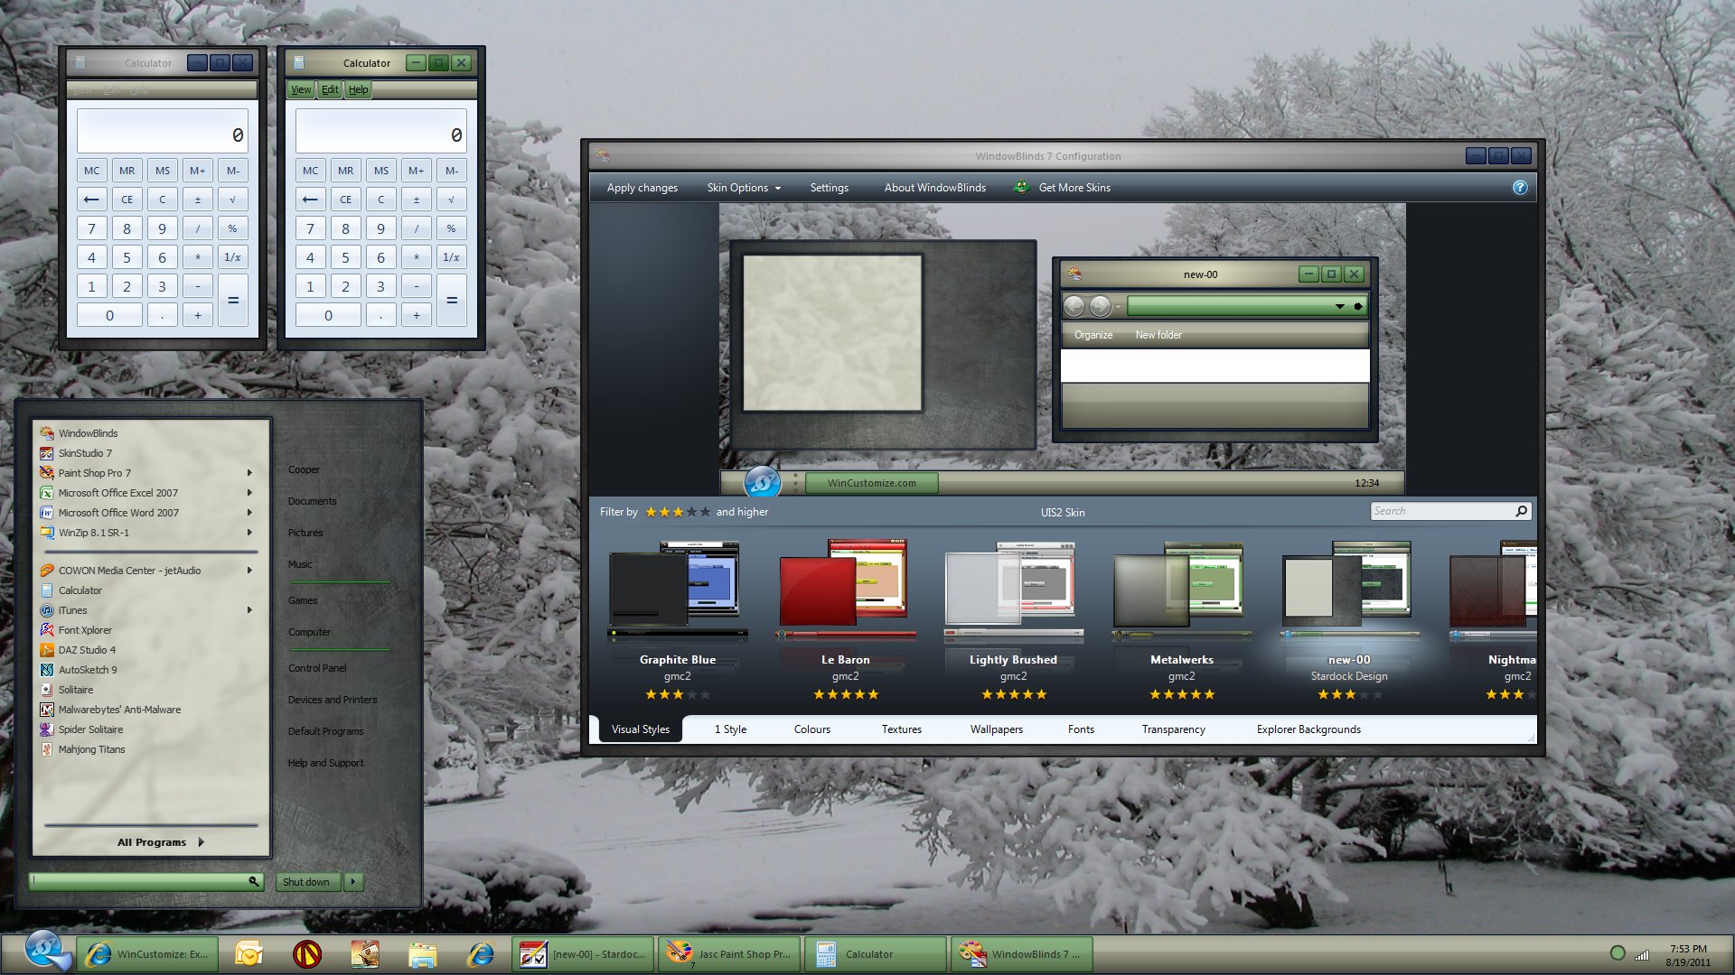Screen dimensions: 1735x975
Task: Expand WinZip 8.1 SR-1 submenu arrow
Action: pyautogui.click(x=249, y=533)
